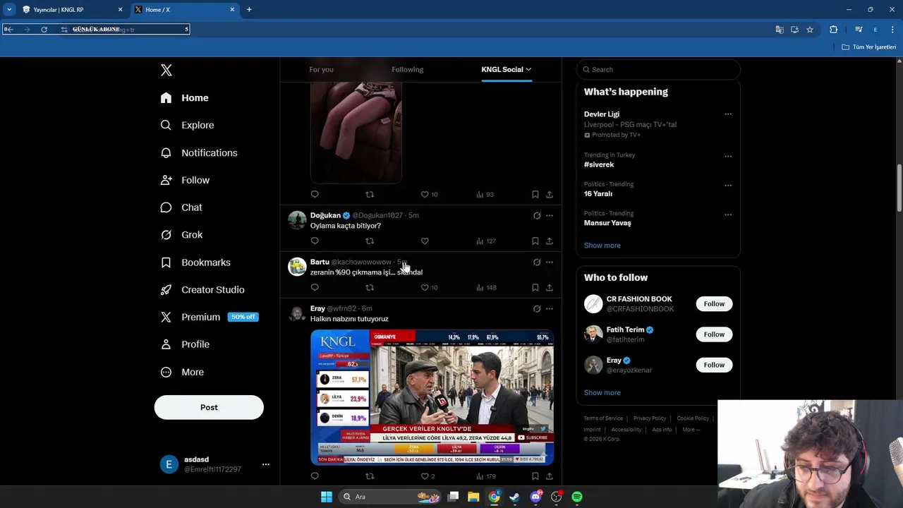This screenshot has height=508, width=903.
Task: Expand the More menu in sidebar
Action: tap(182, 372)
